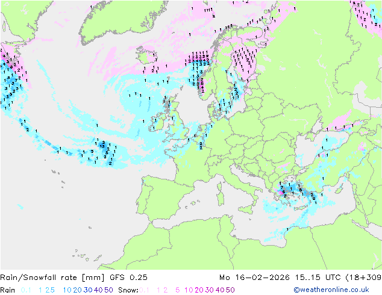Click the snow legend 20 value
382x295 pixels.
click(x=199, y=290)
